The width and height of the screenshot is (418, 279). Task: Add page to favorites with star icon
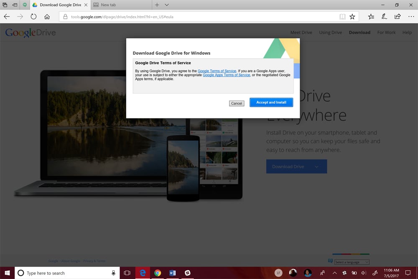(x=352, y=17)
